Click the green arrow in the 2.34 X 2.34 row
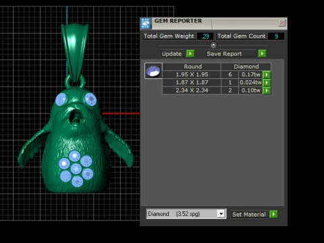This screenshot has width=324, height=243. tap(267, 90)
